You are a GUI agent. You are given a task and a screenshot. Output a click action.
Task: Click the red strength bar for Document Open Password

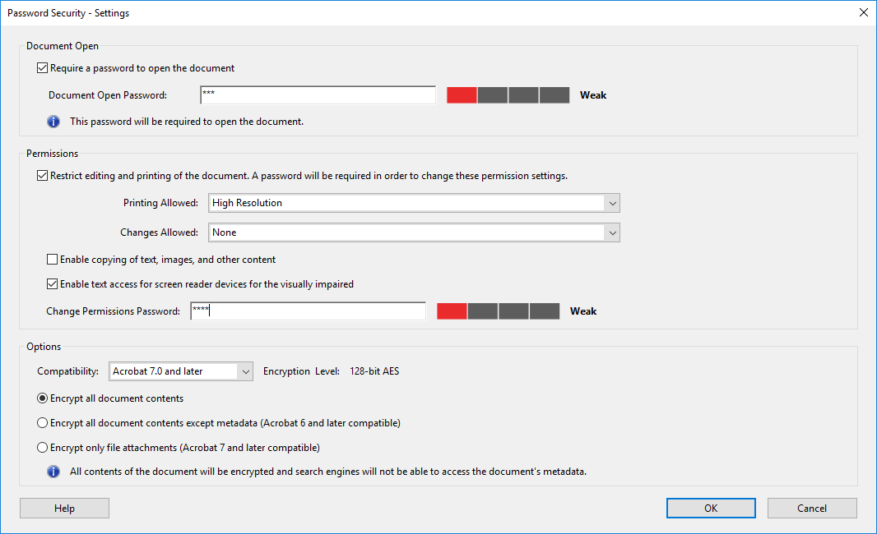462,95
